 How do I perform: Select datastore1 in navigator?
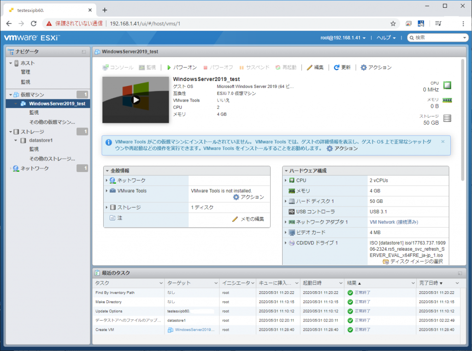pyautogui.click(x=41, y=140)
